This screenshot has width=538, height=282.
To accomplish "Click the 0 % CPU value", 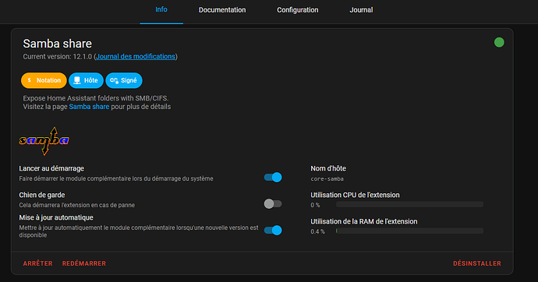I will pyautogui.click(x=315, y=205).
